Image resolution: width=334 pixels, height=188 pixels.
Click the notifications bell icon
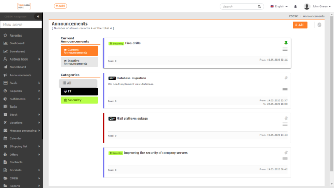(295, 7)
